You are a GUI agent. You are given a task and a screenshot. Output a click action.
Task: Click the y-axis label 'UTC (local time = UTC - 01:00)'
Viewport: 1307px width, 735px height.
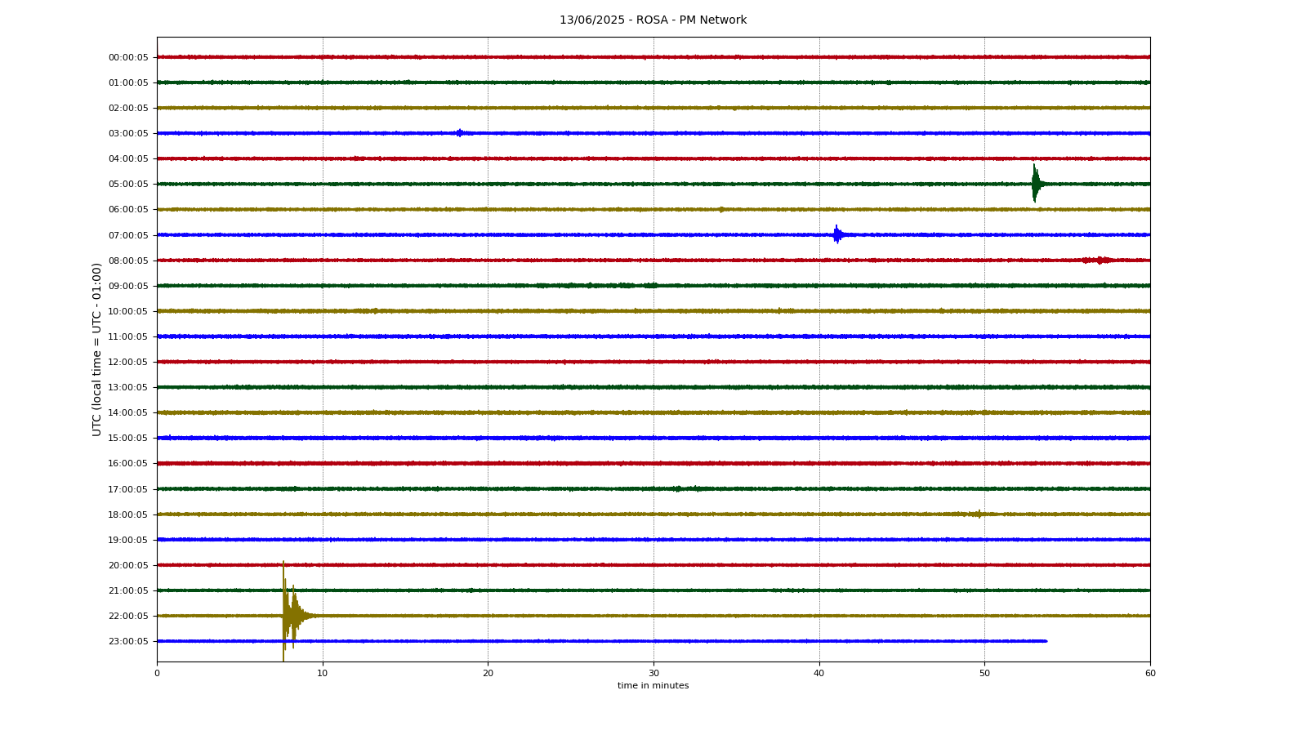pyautogui.click(x=97, y=350)
